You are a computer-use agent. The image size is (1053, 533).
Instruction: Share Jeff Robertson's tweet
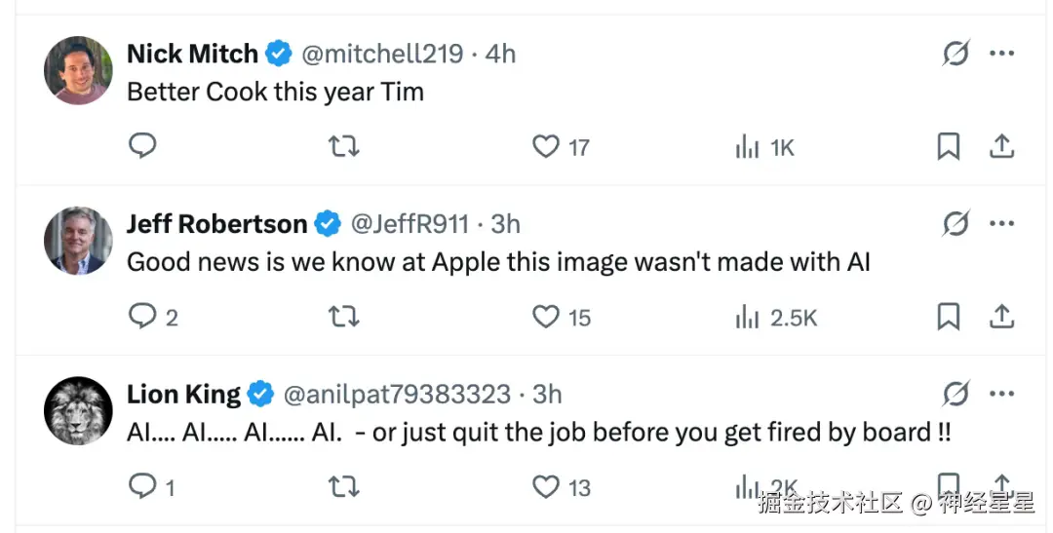(1001, 316)
